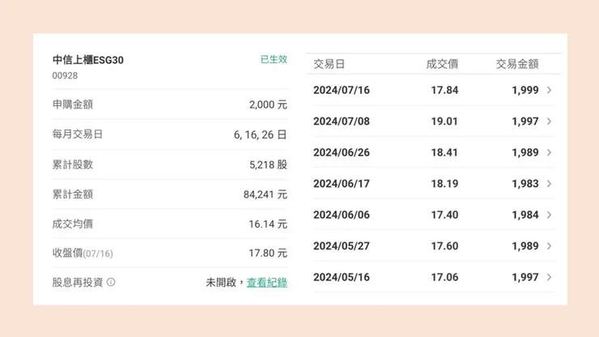Click the price 17.06
599x337 pixels.
click(444, 277)
